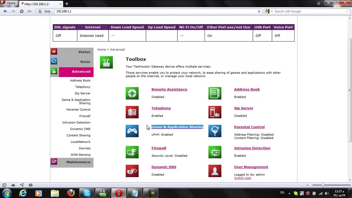This screenshot has height=198, width=352.
Task: Open the Opera menu button
Action: 8,3
